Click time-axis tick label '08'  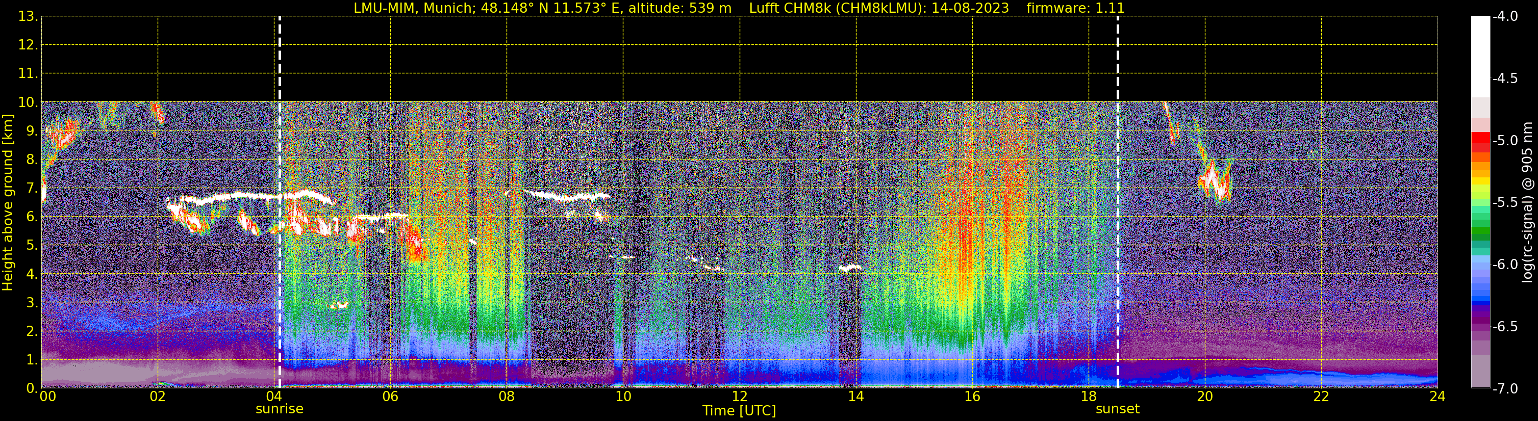tap(507, 397)
